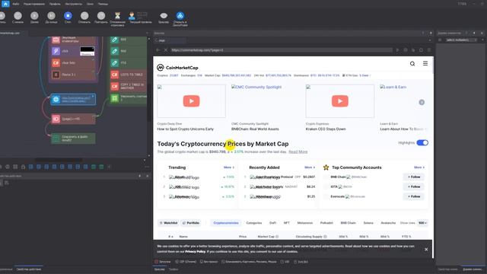Follow the BNB Chain account

pos(414,177)
